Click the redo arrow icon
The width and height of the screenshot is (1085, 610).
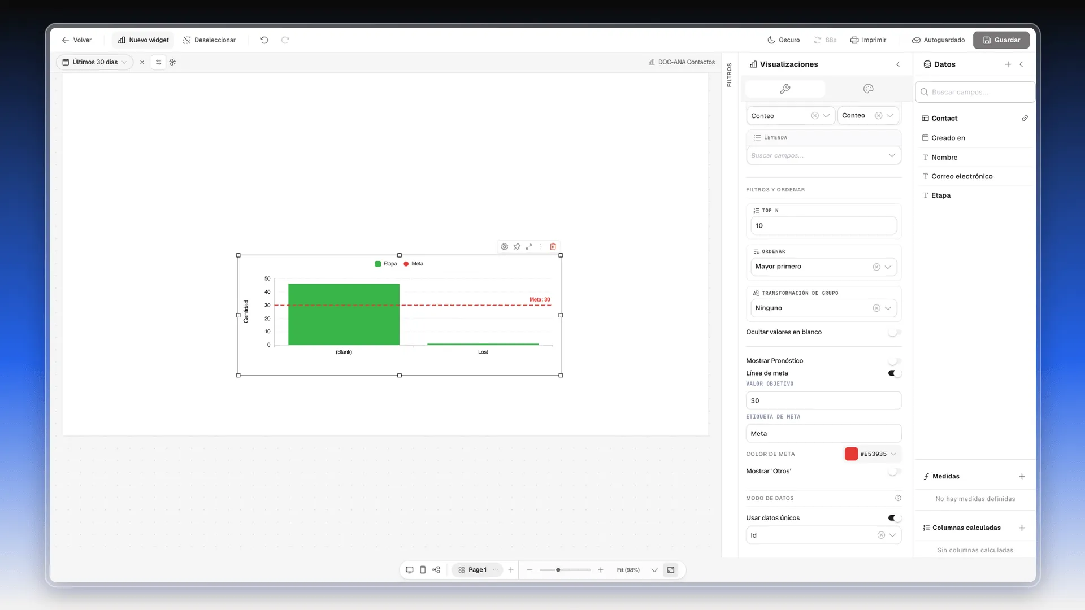(x=285, y=40)
